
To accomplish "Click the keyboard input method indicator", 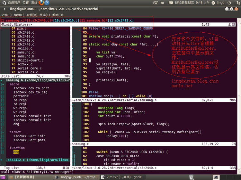I will 156,3.
